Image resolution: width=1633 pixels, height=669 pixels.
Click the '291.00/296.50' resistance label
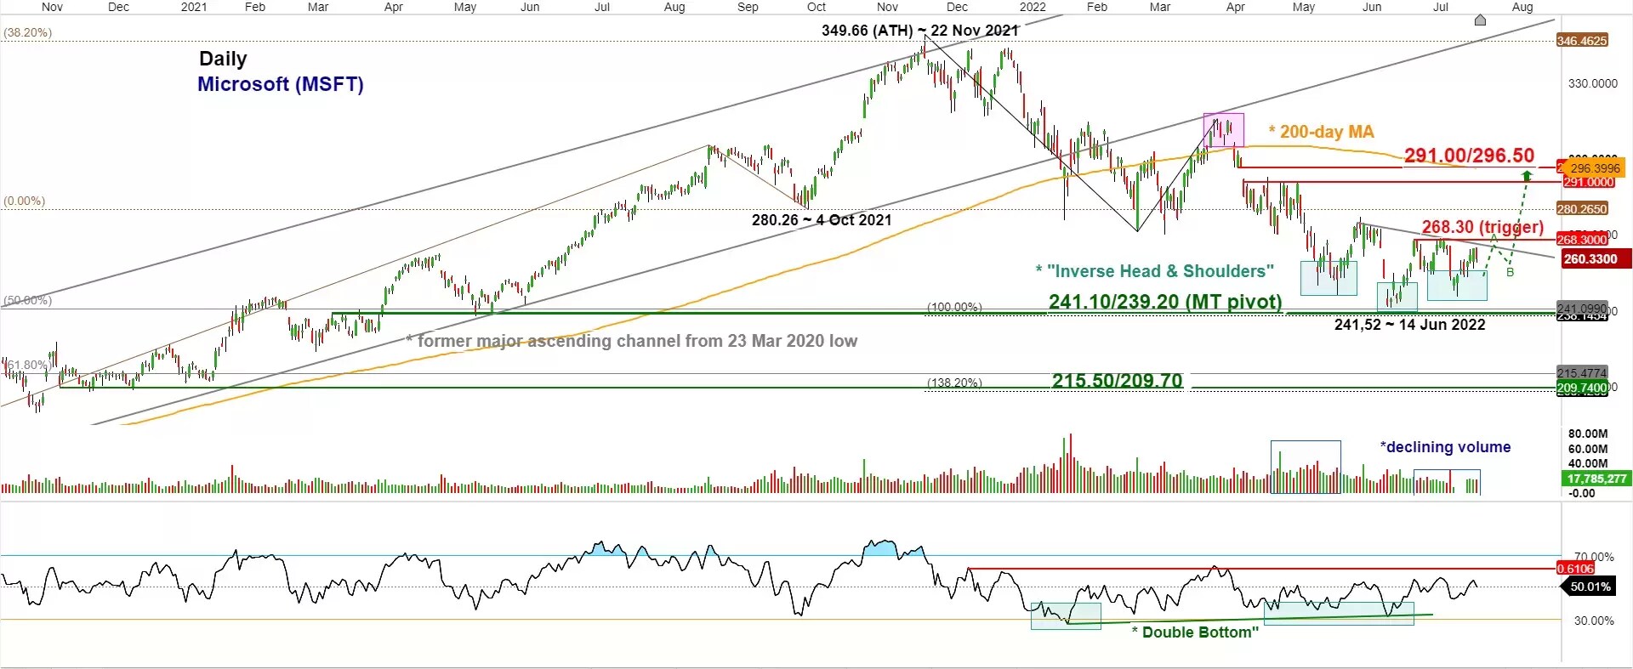tap(1470, 156)
